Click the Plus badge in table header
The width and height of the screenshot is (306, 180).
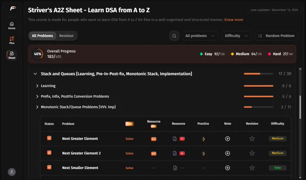coord(130,124)
